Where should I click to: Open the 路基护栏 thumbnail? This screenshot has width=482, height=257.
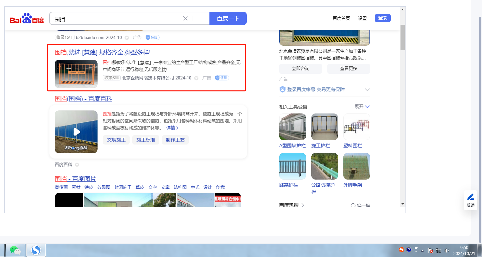click(293, 166)
